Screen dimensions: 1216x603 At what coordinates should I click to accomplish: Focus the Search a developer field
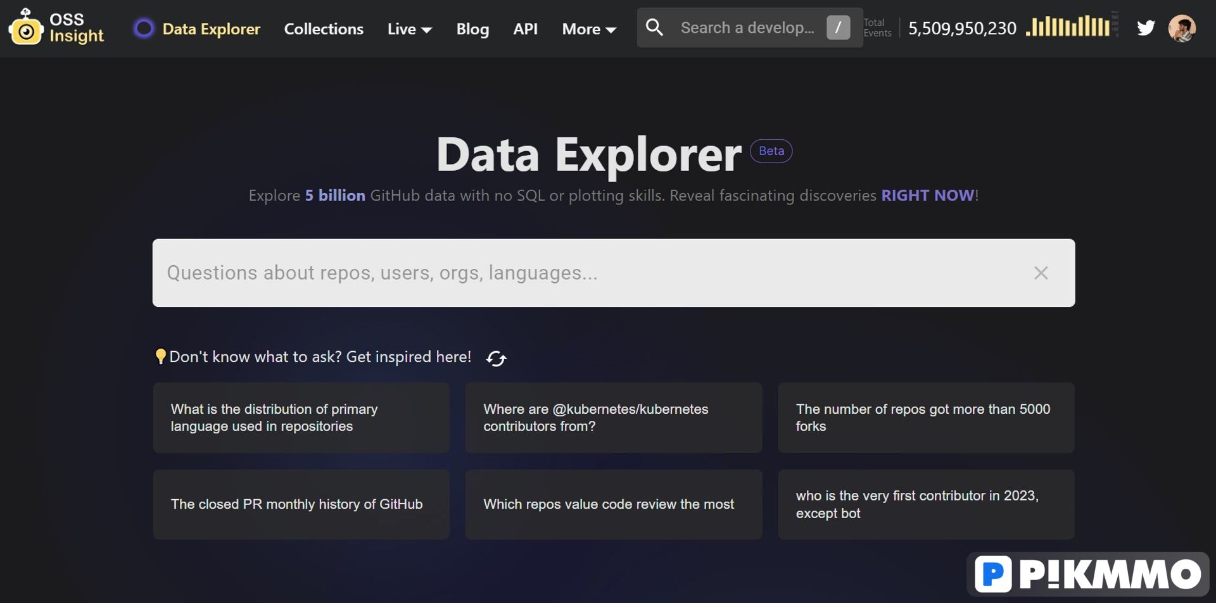pyautogui.click(x=749, y=27)
